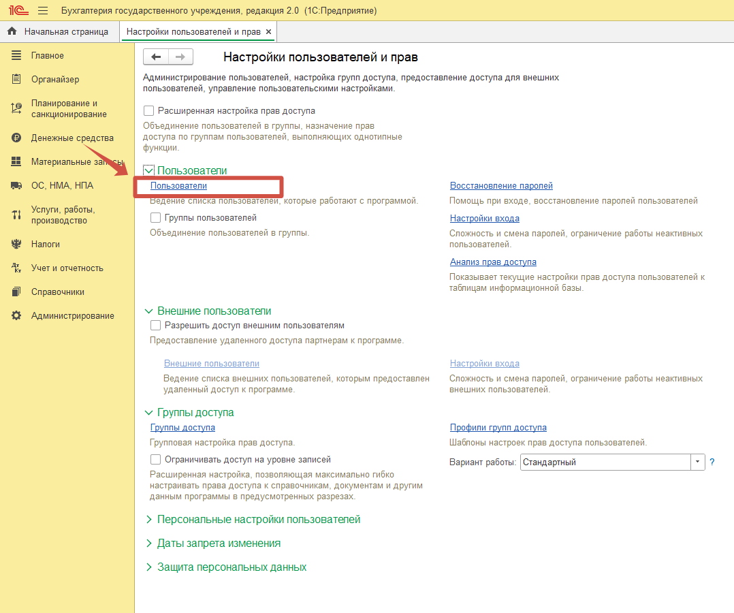734x613 pixels.
Task: Open the Пользователи link
Action: click(178, 186)
